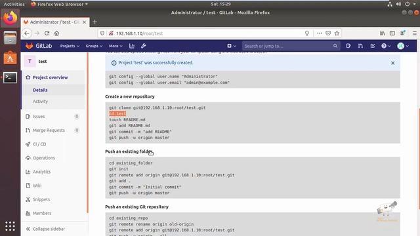Open Terminal from Ubuntu dock
Viewport: 420px width, 236px height.
[10, 77]
